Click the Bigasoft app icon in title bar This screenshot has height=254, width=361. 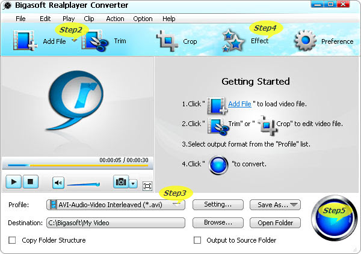coord(7,5)
